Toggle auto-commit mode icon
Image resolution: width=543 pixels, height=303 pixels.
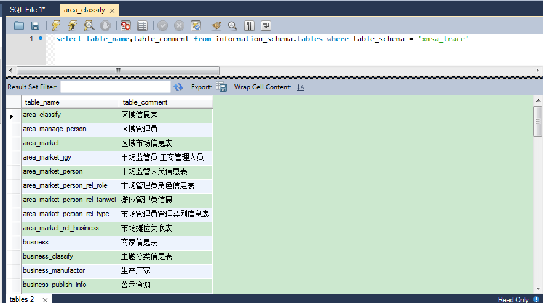pyautogui.click(x=196, y=26)
